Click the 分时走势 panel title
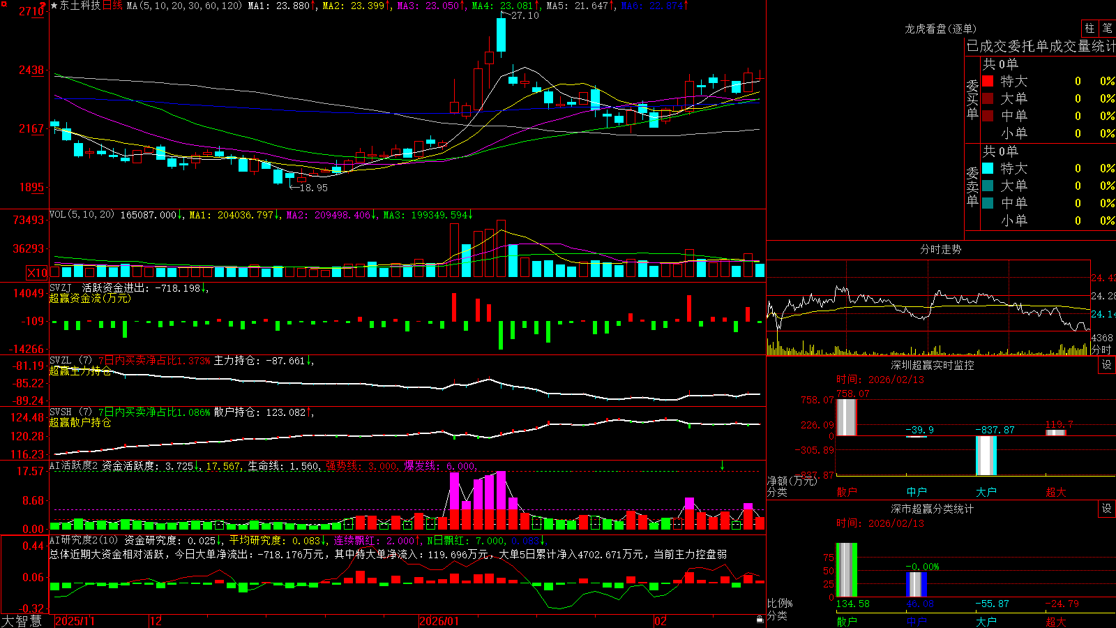The image size is (1116, 628). pos(940,249)
